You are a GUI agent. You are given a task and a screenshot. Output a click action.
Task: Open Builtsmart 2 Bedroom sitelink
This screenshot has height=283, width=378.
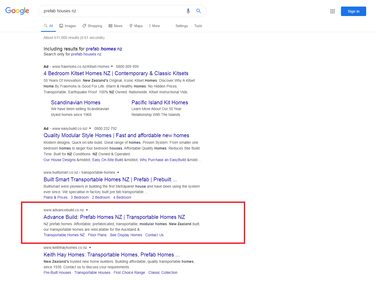[101, 197]
